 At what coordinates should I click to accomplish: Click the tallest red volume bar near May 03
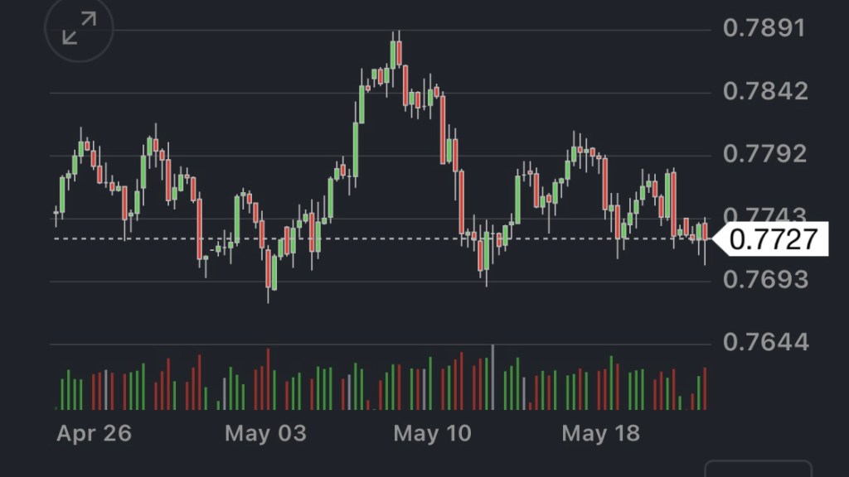pyautogui.click(x=268, y=379)
